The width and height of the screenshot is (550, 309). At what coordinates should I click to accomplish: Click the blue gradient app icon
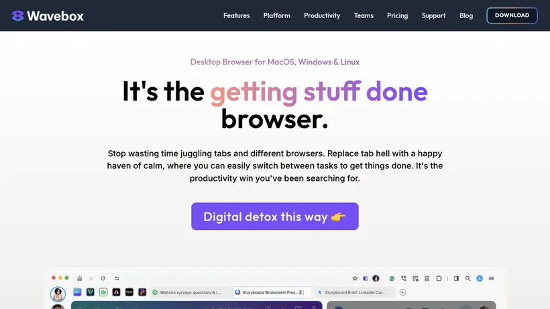pos(77,292)
